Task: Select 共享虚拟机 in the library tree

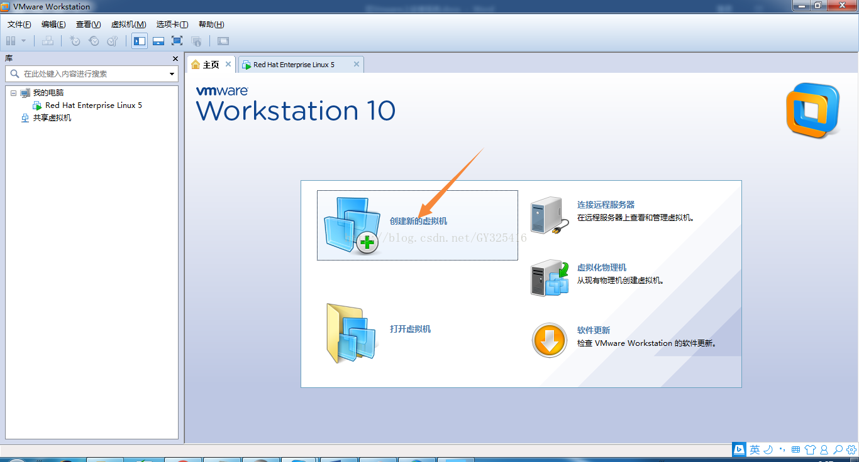Action: (x=52, y=118)
